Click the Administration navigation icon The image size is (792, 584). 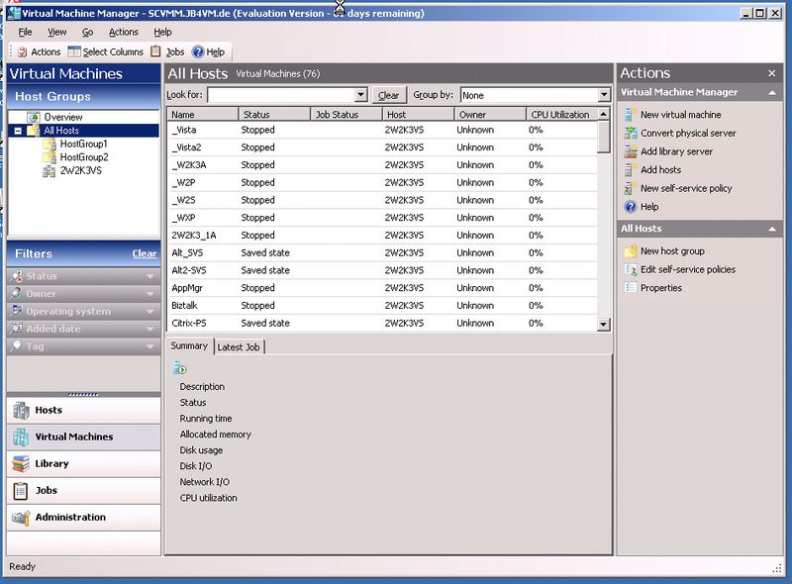(x=21, y=518)
